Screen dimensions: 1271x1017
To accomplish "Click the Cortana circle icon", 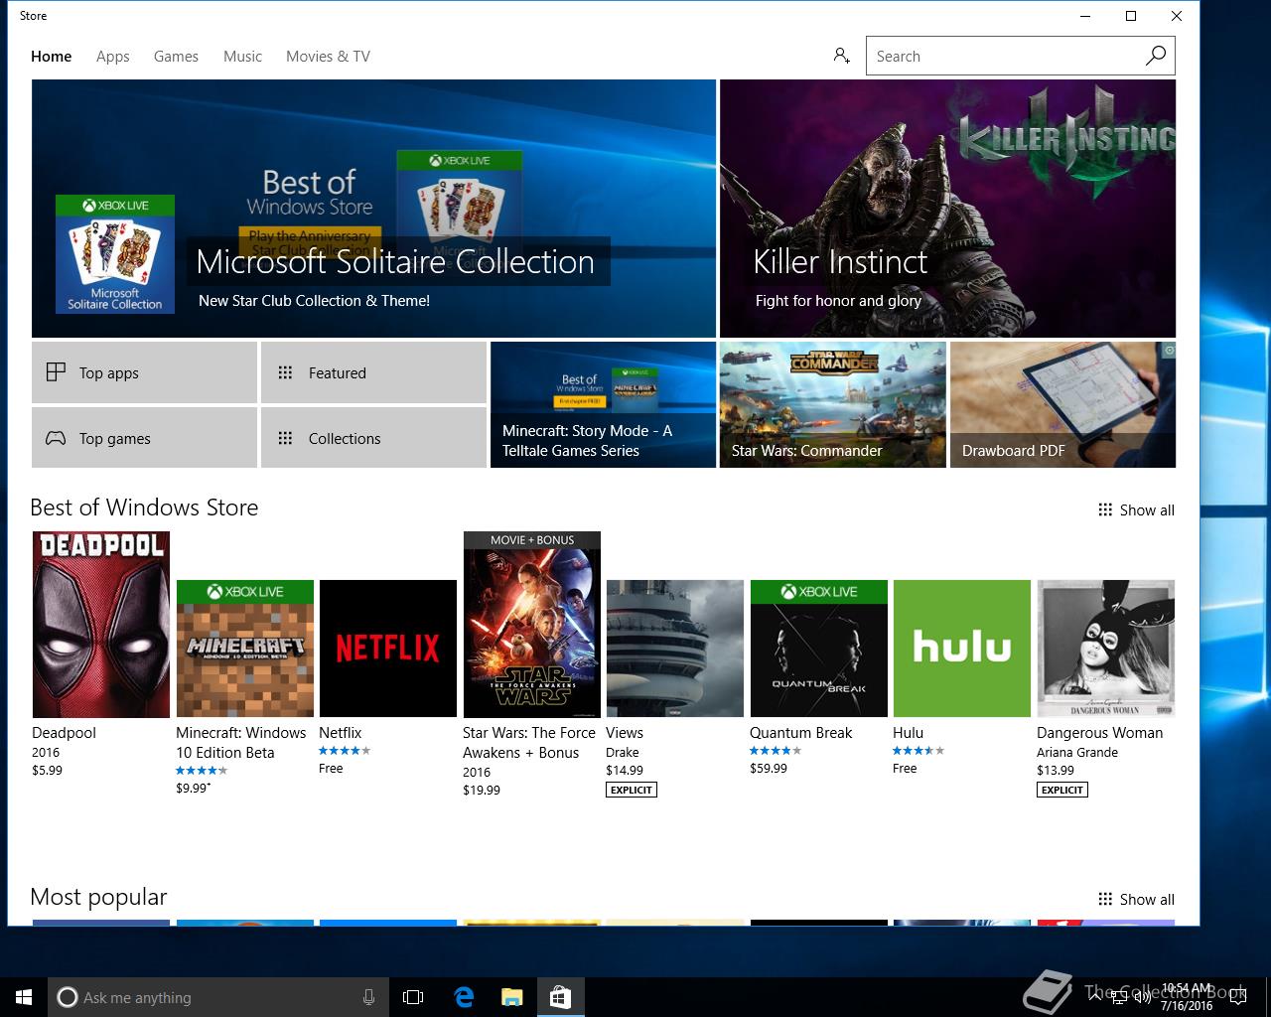I will [x=67, y=997].
